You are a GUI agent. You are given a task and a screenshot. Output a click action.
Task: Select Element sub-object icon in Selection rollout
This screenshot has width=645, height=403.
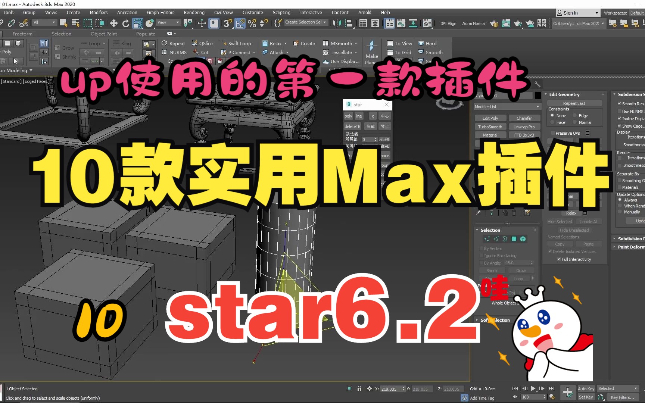pyautogui.click(x=523, y=239)
